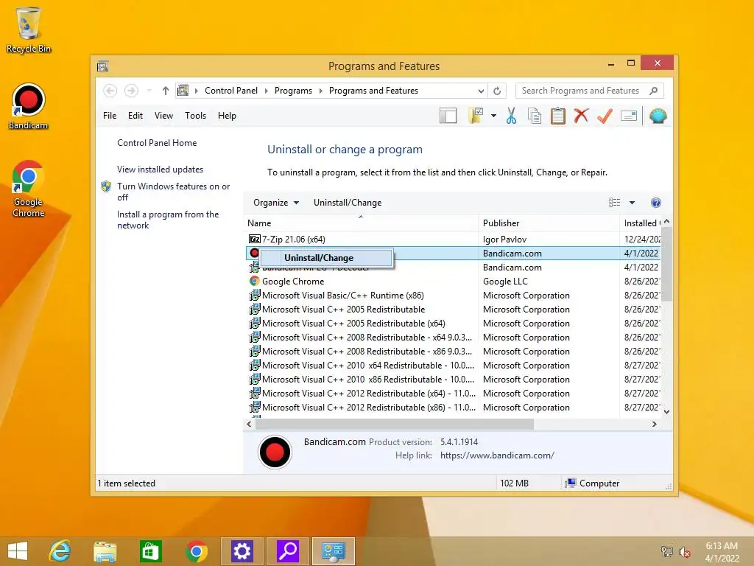Click the horizontal scrollbar thumb
754x566 pixels.
[x=395, y=424]
